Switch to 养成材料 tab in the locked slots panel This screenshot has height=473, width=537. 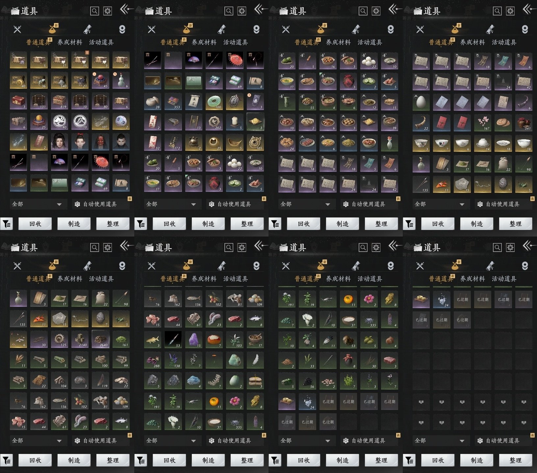point(472,279)
